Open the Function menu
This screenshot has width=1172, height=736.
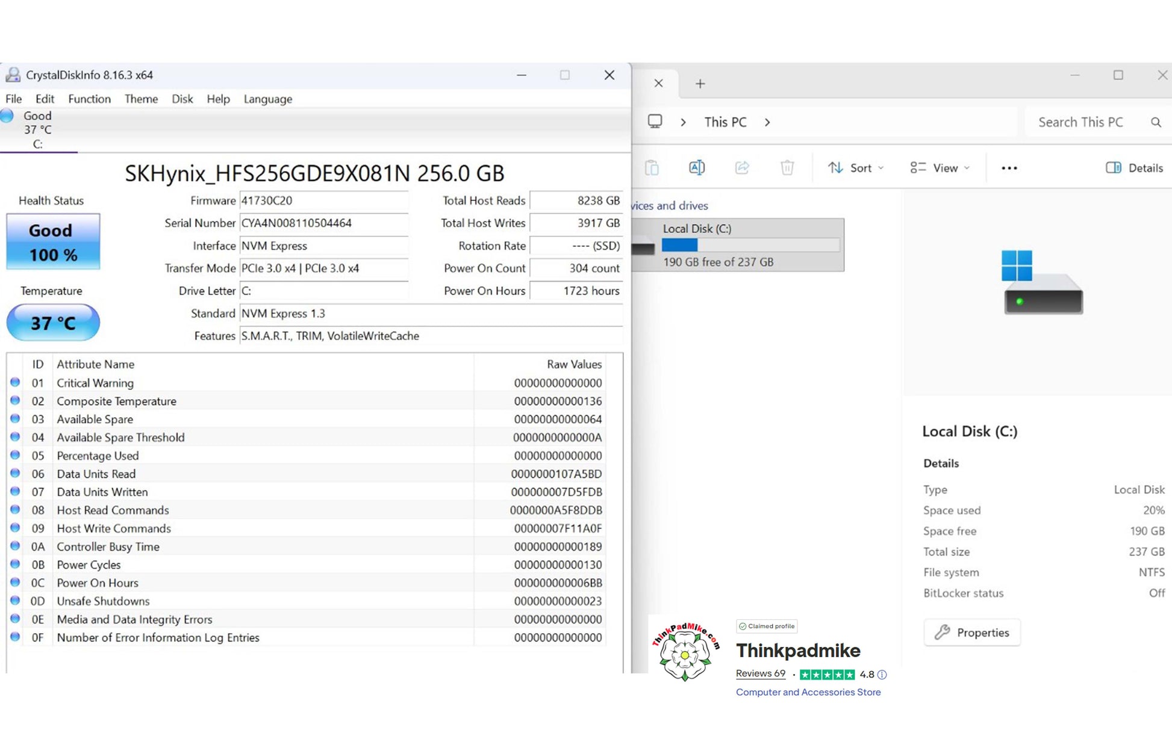(89, 99)
